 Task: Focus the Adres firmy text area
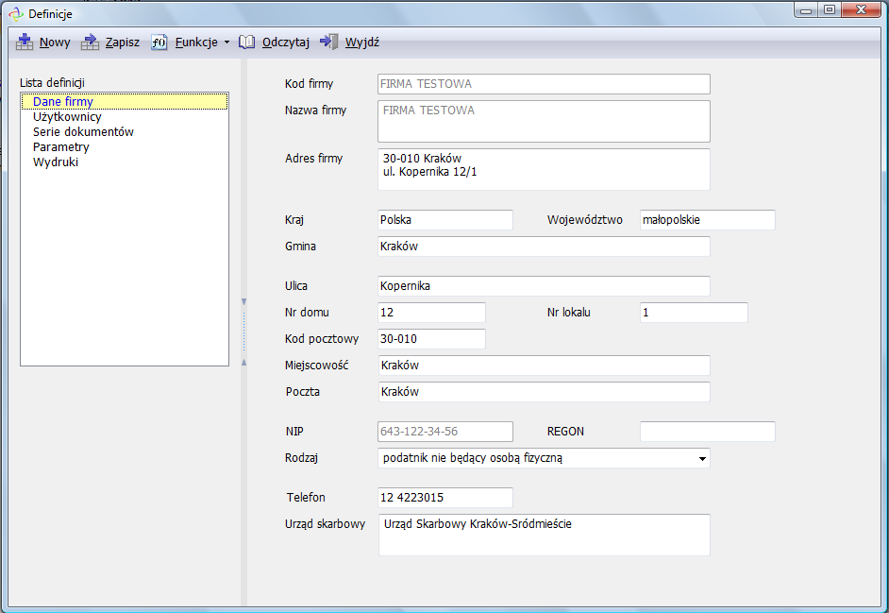544,169
